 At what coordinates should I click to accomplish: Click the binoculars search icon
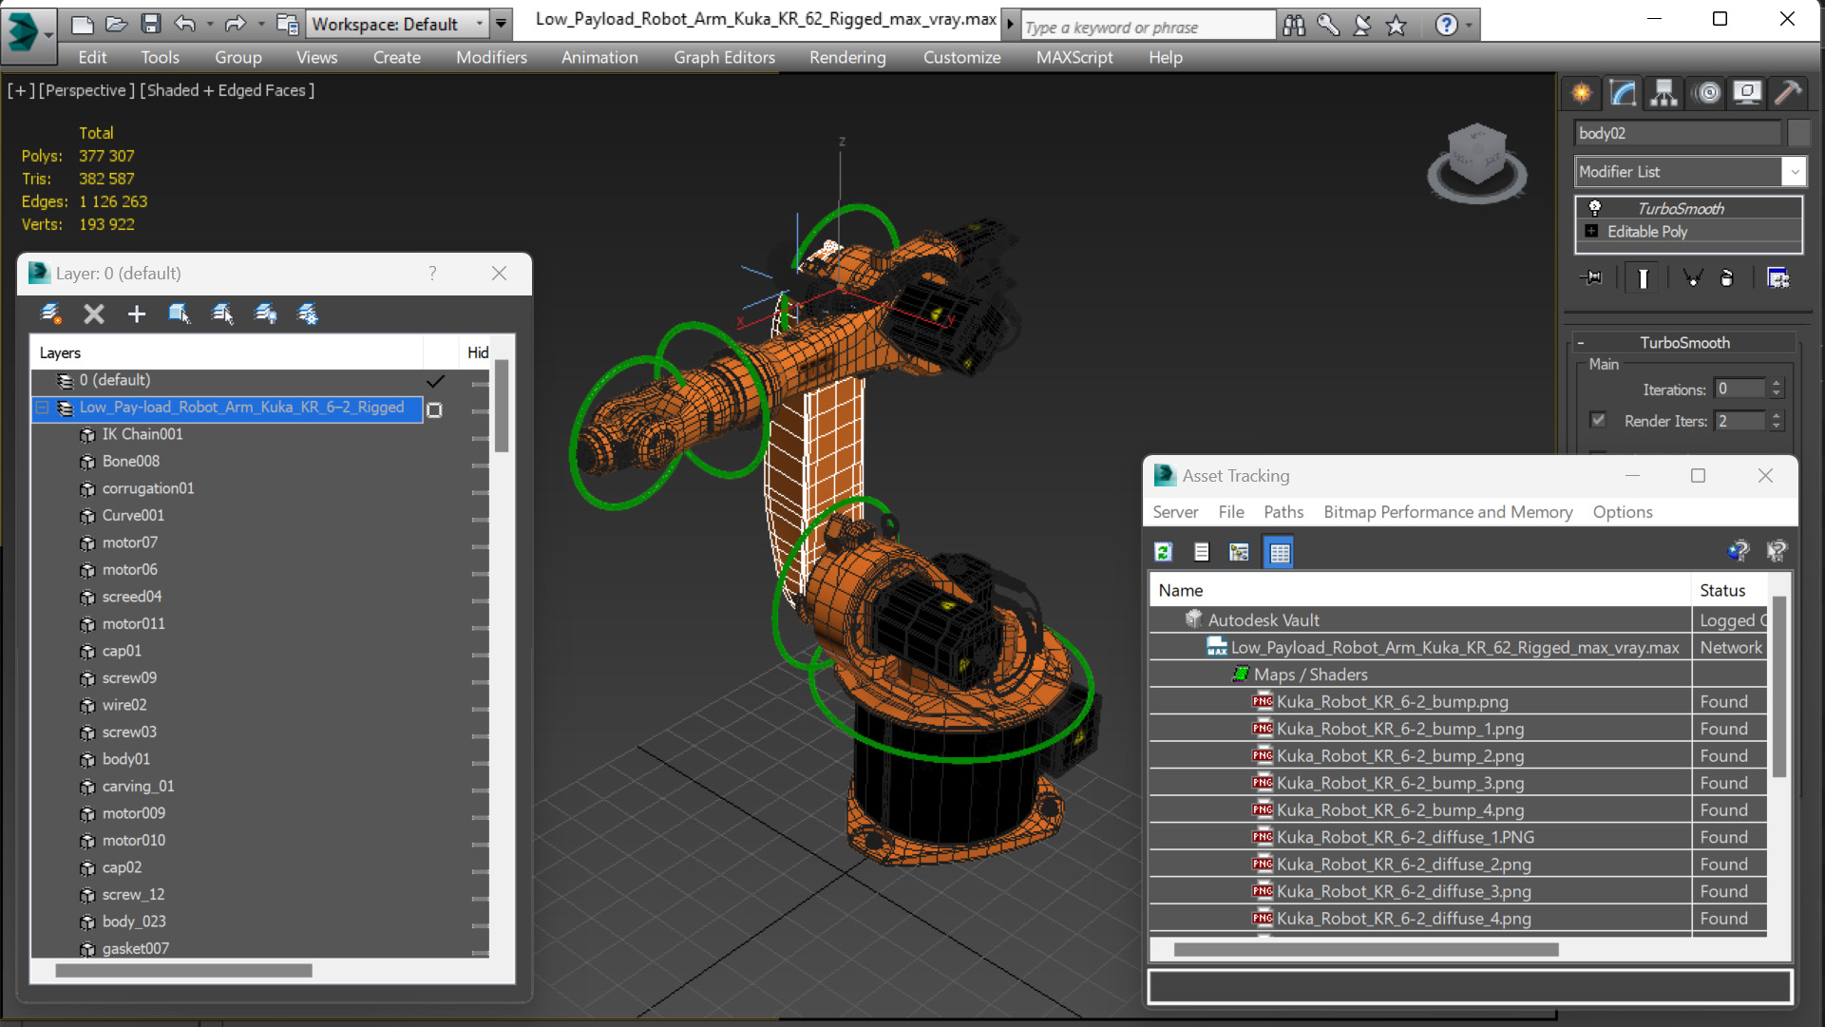click(x=1293, y=26)
